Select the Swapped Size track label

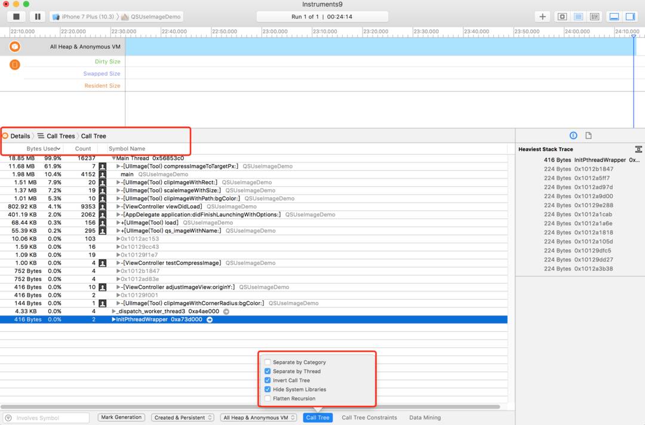click(102, 73)
